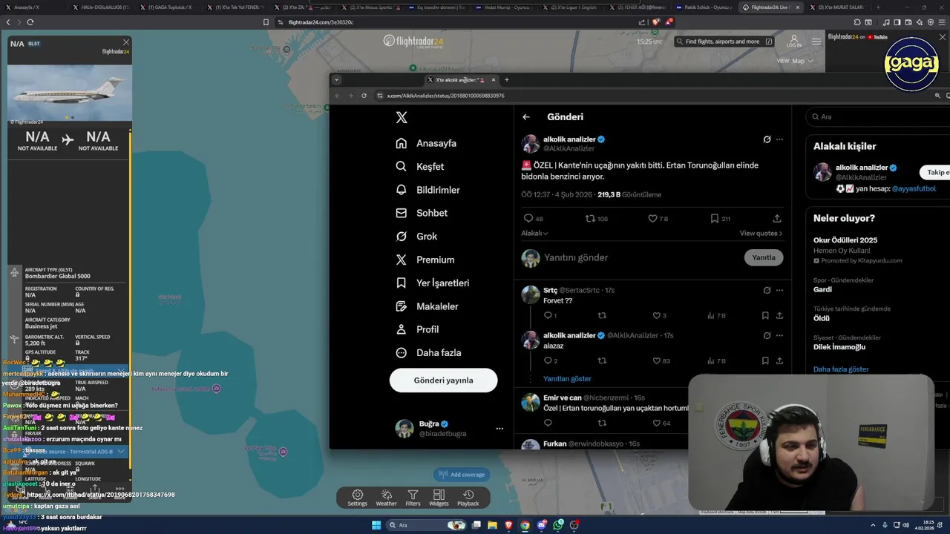Switch to Patrik Schick browser tab

pyautogui.click(x=704, y=7)
